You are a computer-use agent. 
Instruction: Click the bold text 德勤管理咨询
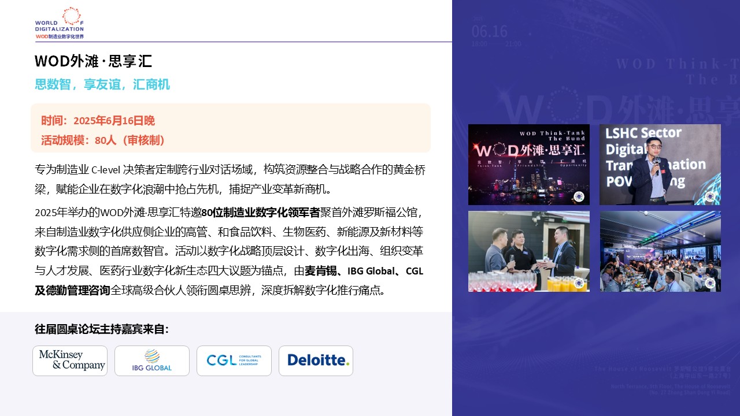[x=72, y=290]
